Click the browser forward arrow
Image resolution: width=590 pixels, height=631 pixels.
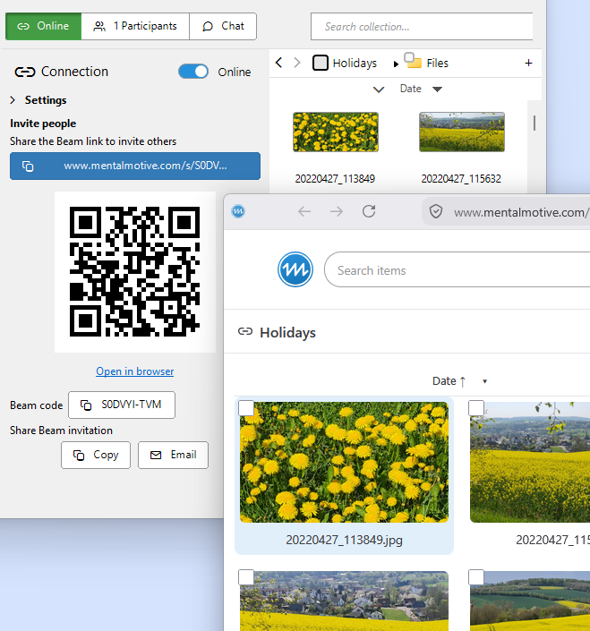pyautogui.click(x=337, y=211)
